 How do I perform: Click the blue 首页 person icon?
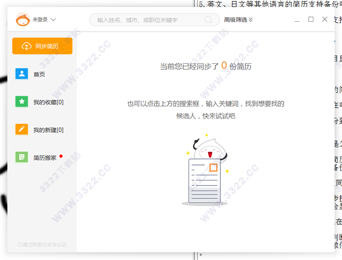pos(22,74)
